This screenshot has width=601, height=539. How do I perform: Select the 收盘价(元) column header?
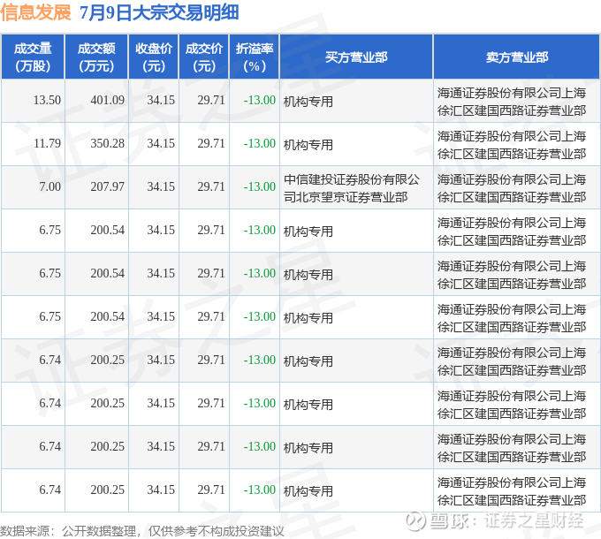coord(153,57)
